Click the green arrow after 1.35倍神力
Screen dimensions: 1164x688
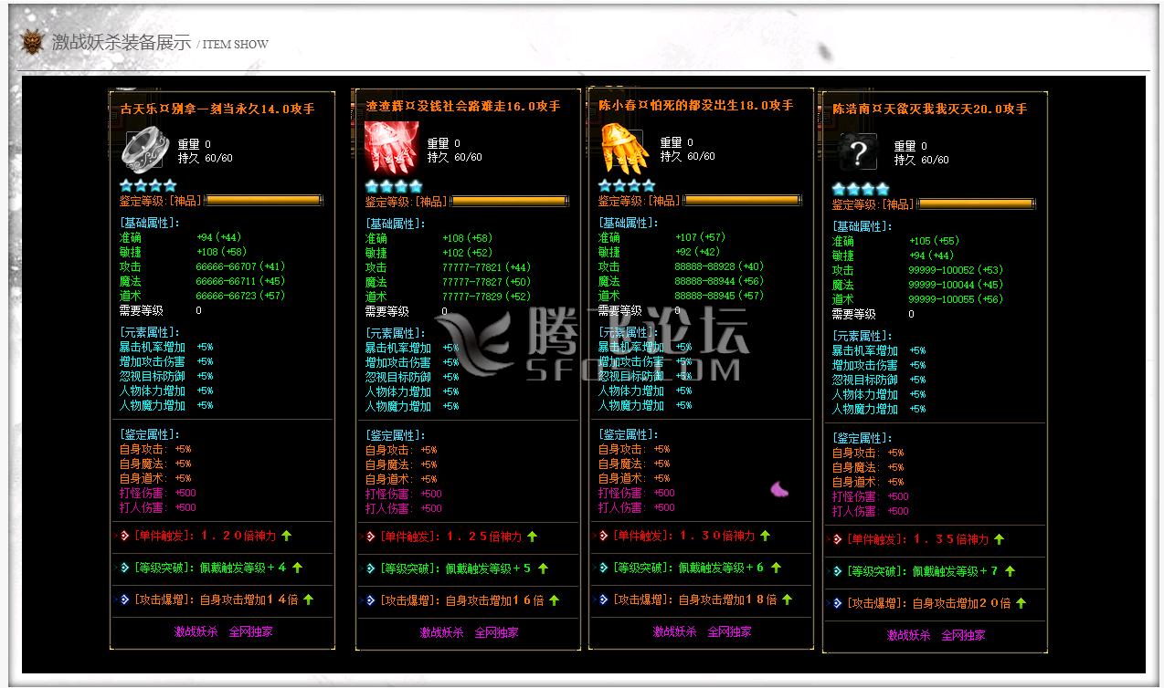pos(999,539)
